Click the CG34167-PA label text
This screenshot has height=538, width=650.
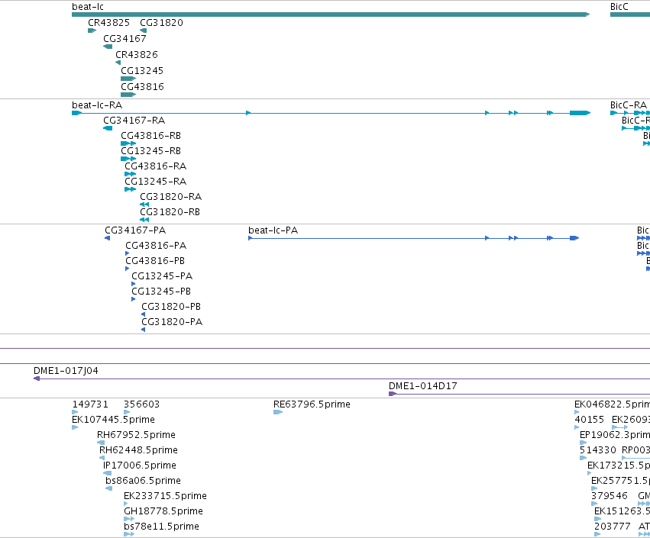point(135,230)
